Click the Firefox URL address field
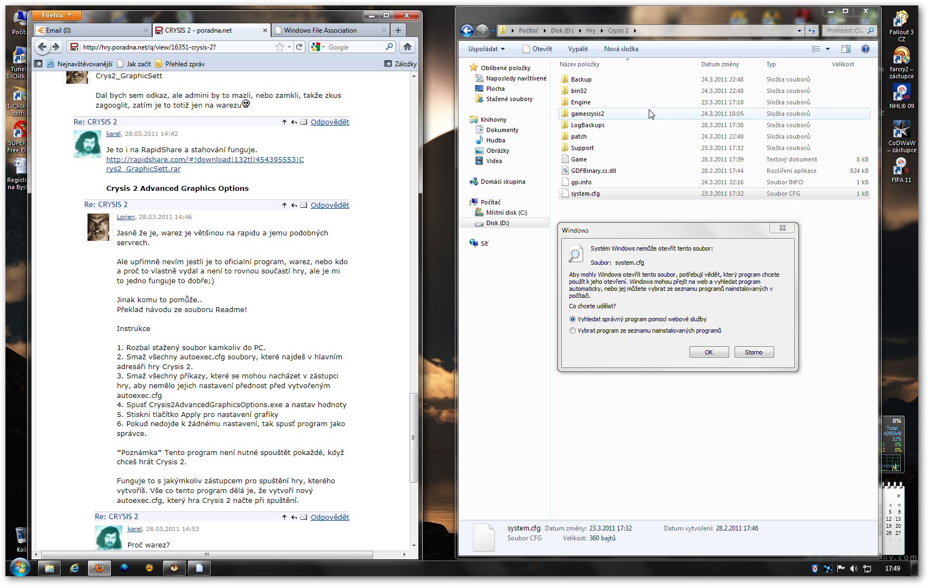Image resolution: width=928 pixels, height=586 pixels. [x=178, y=47]
